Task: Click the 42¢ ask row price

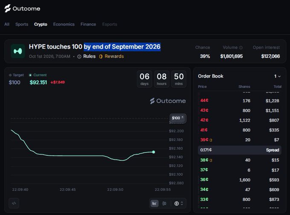Action: (x=204, y=120)
